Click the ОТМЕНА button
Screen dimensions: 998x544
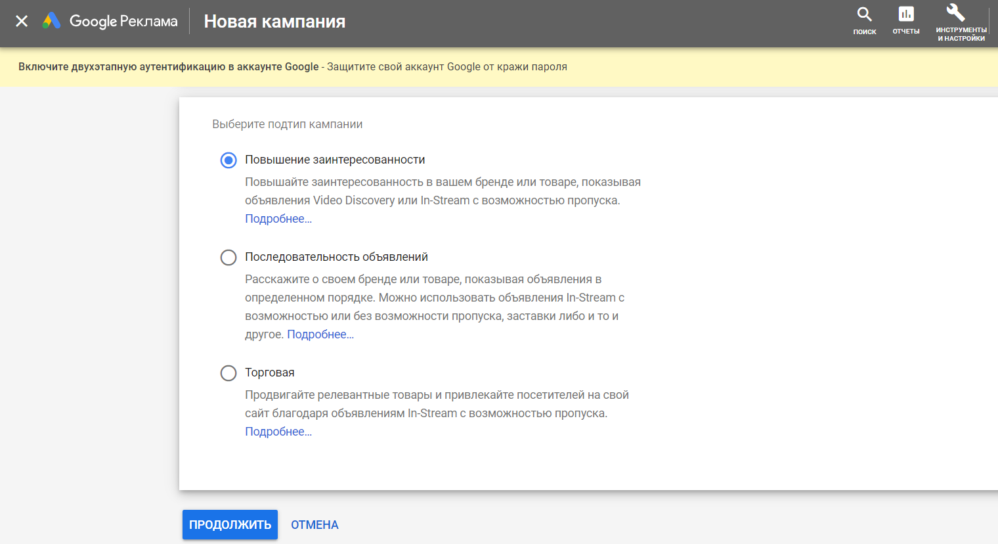click(x=315, y=525)
